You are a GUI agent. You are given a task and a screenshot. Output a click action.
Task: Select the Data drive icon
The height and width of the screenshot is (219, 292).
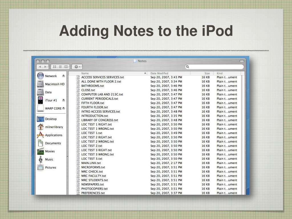point(40,92)
